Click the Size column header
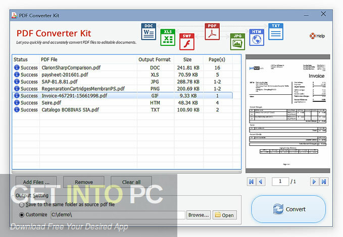Screen dimensions: 343x237 (x=188, y=60)
